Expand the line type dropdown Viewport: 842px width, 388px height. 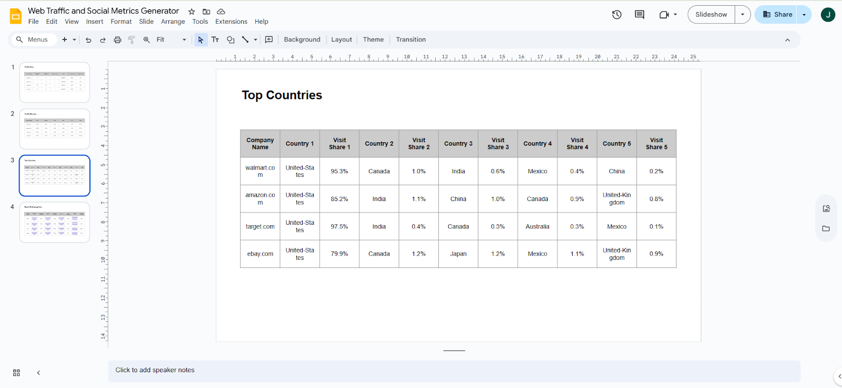coord(256,39)
